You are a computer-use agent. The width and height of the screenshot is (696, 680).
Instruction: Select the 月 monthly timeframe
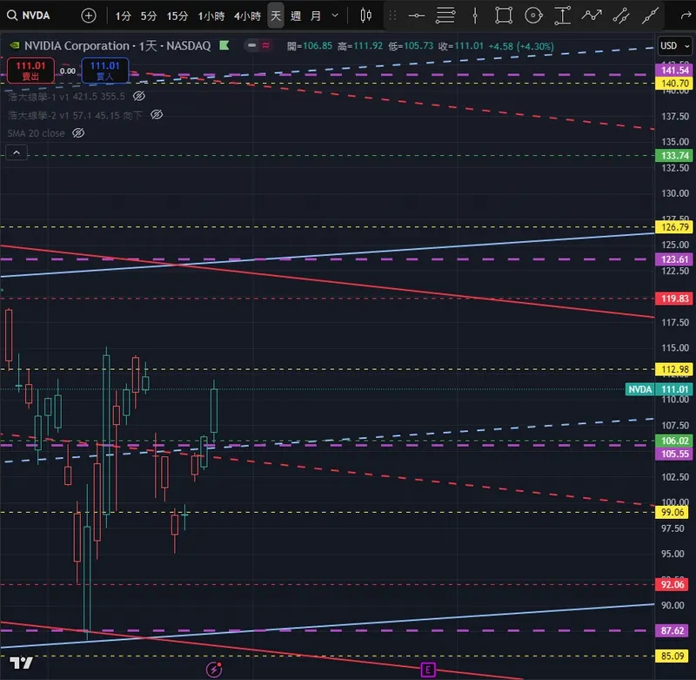point(316,16)
